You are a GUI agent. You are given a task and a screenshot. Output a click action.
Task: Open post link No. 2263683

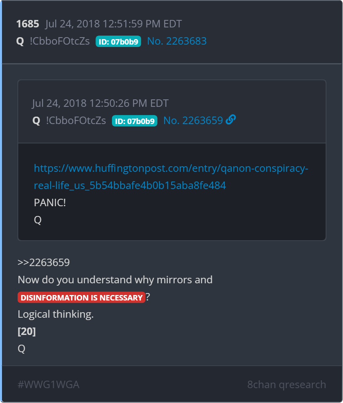pyautogui.click(x=177, y=41)
